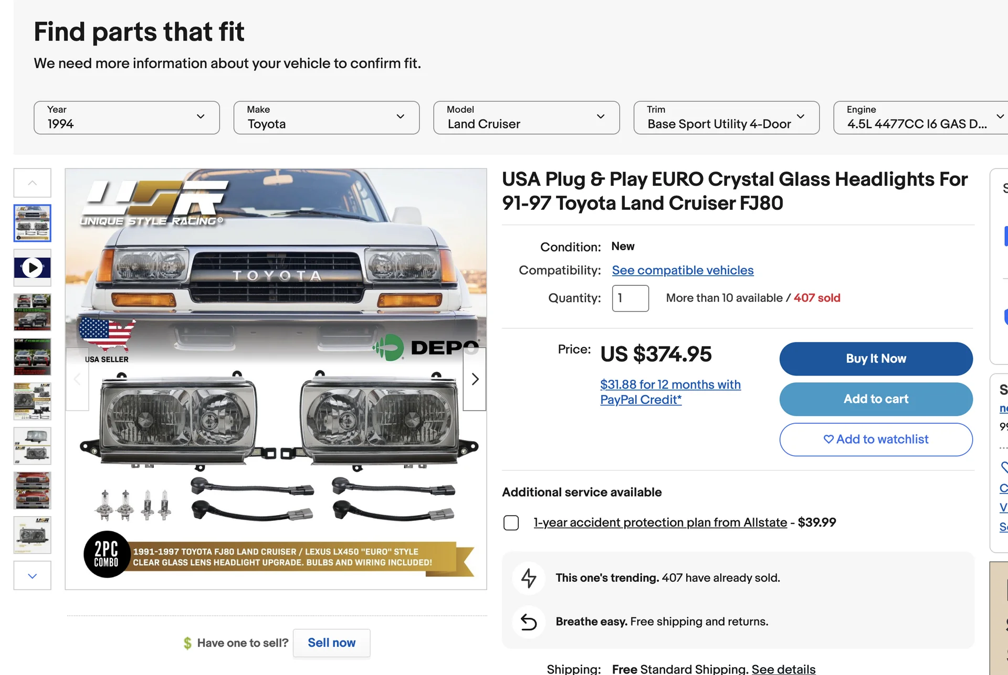Add item to watchlist
Screen dimensions: 1008x675
[876, 440]
